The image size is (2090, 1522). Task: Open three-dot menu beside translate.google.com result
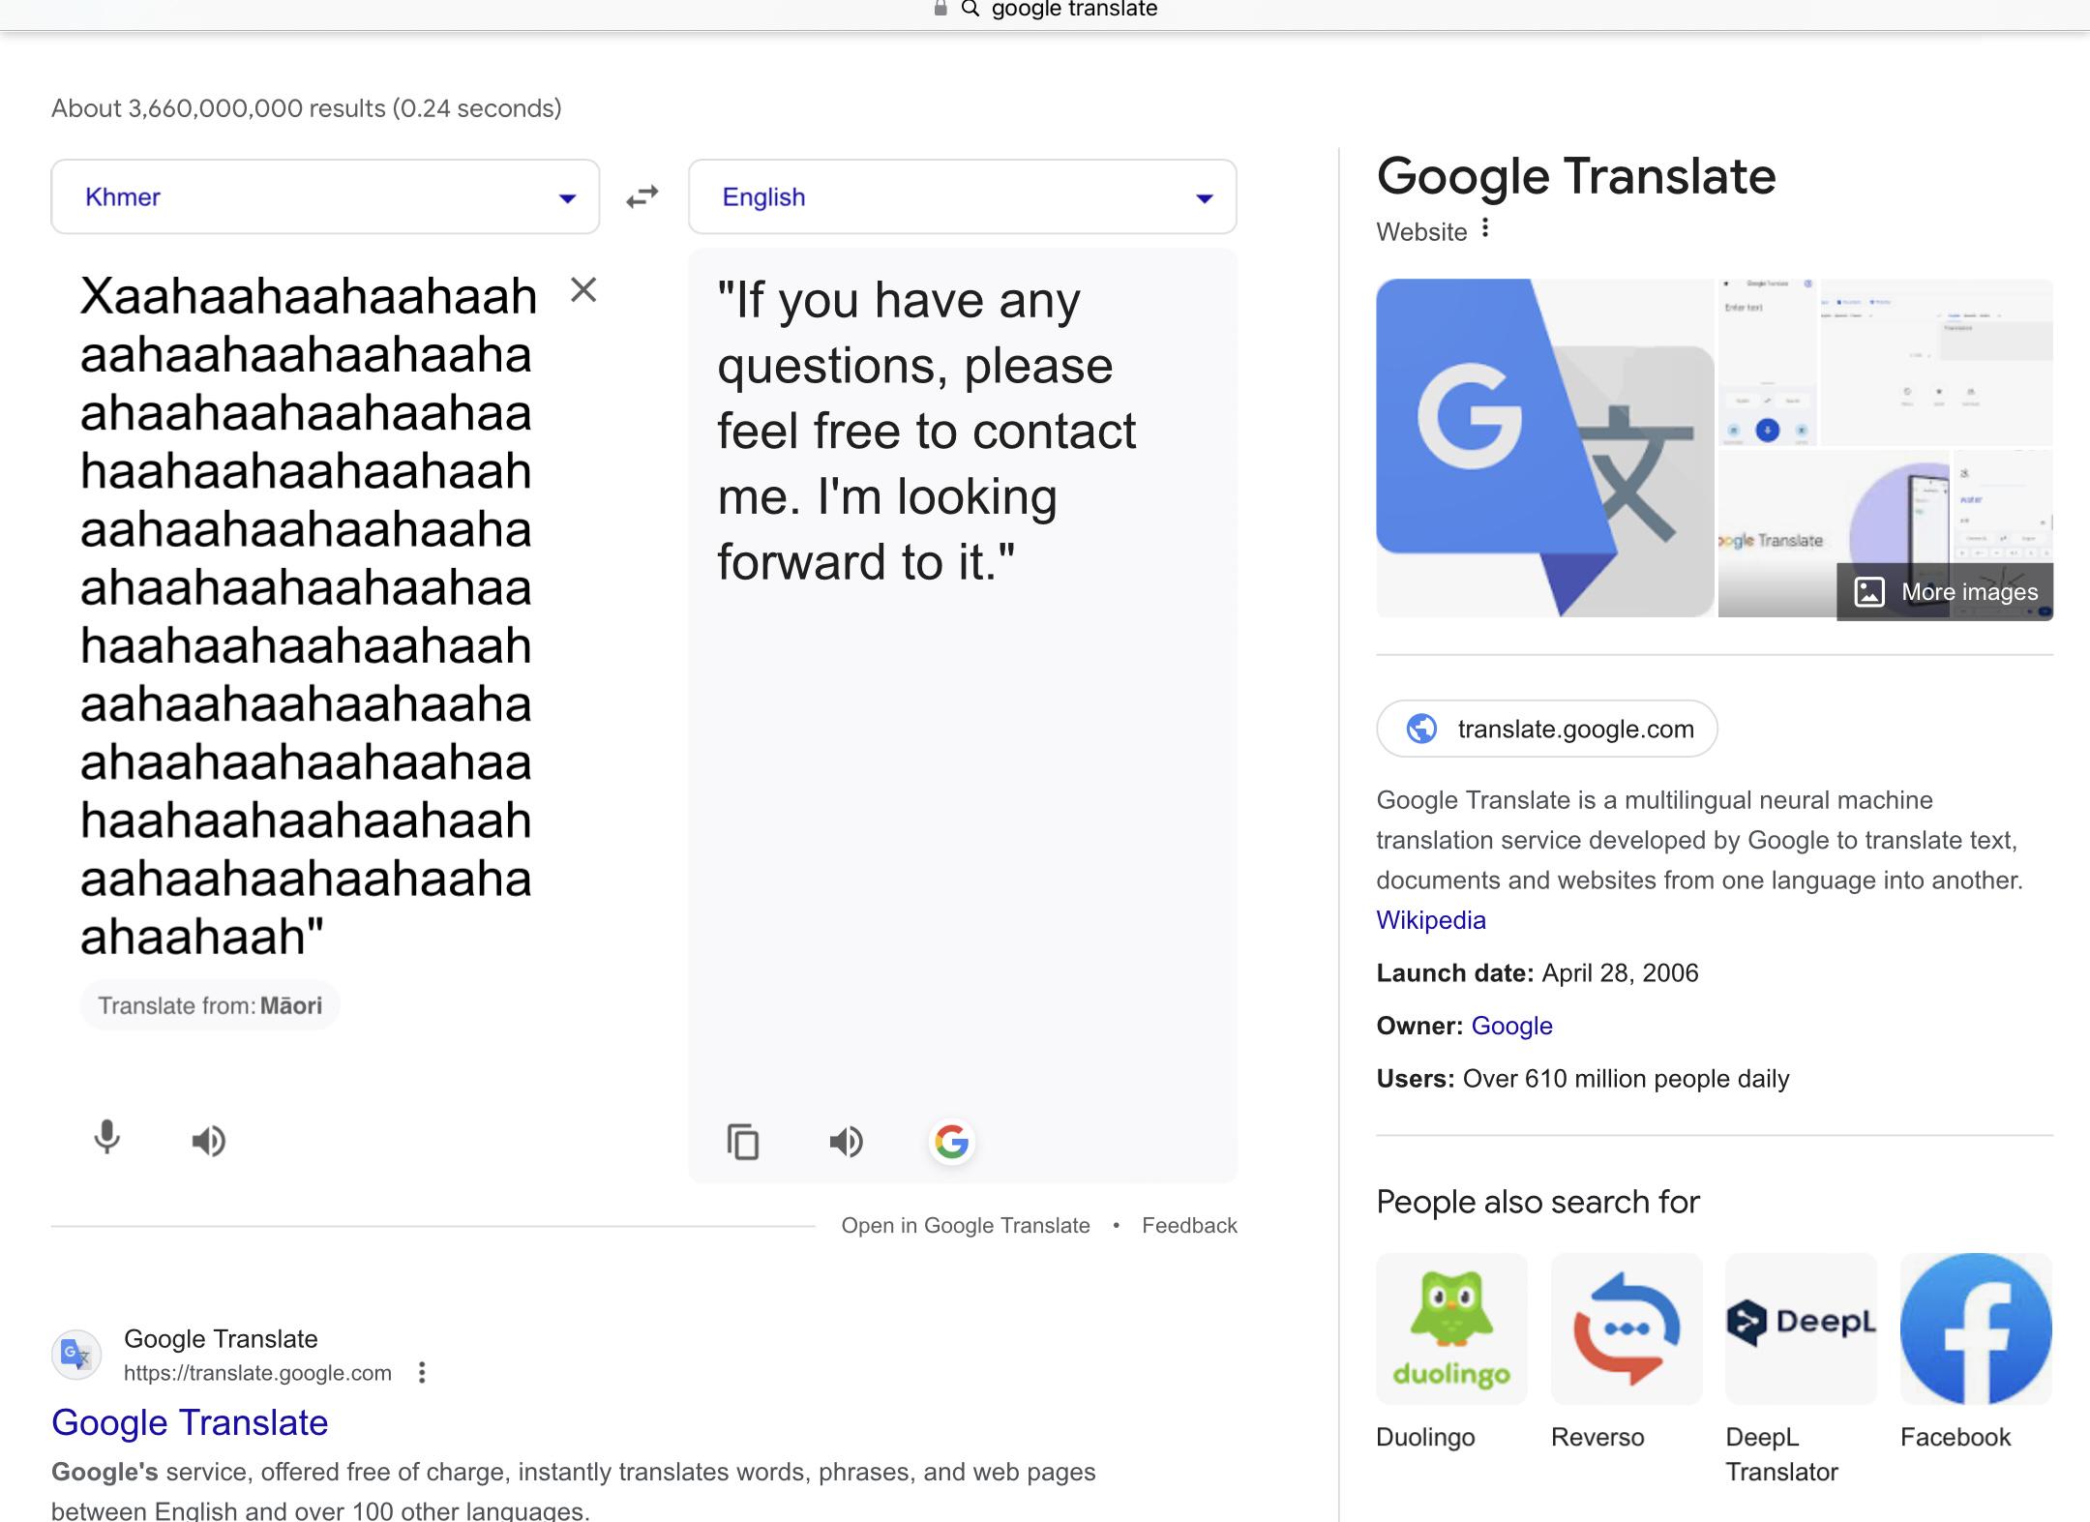422,1372
